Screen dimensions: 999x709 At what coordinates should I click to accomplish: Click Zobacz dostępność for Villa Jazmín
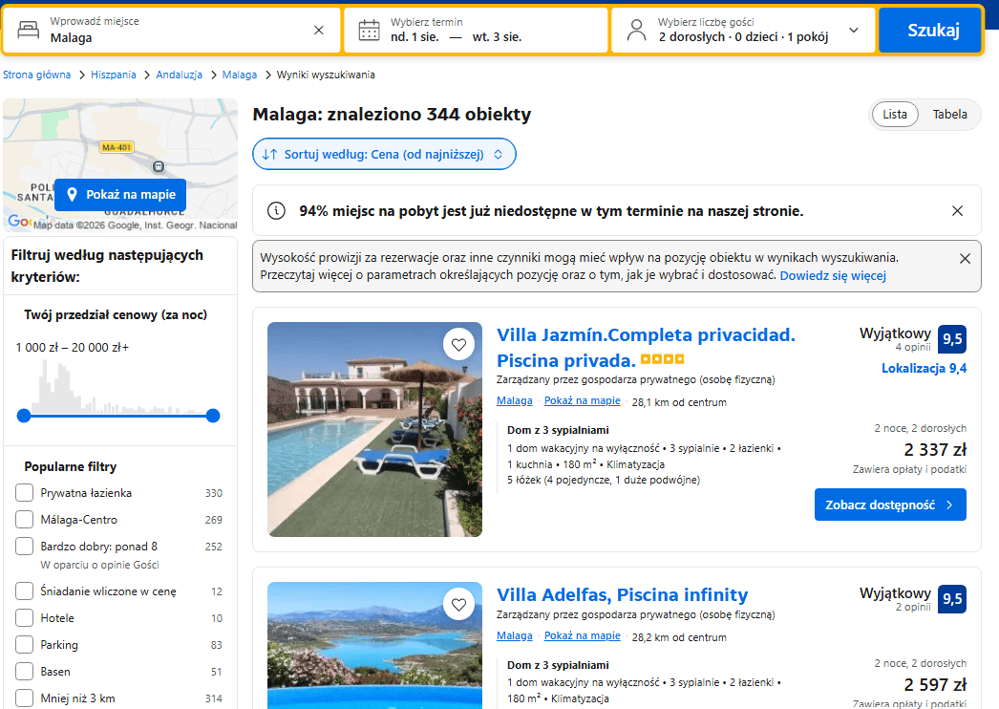click(890, 505)
